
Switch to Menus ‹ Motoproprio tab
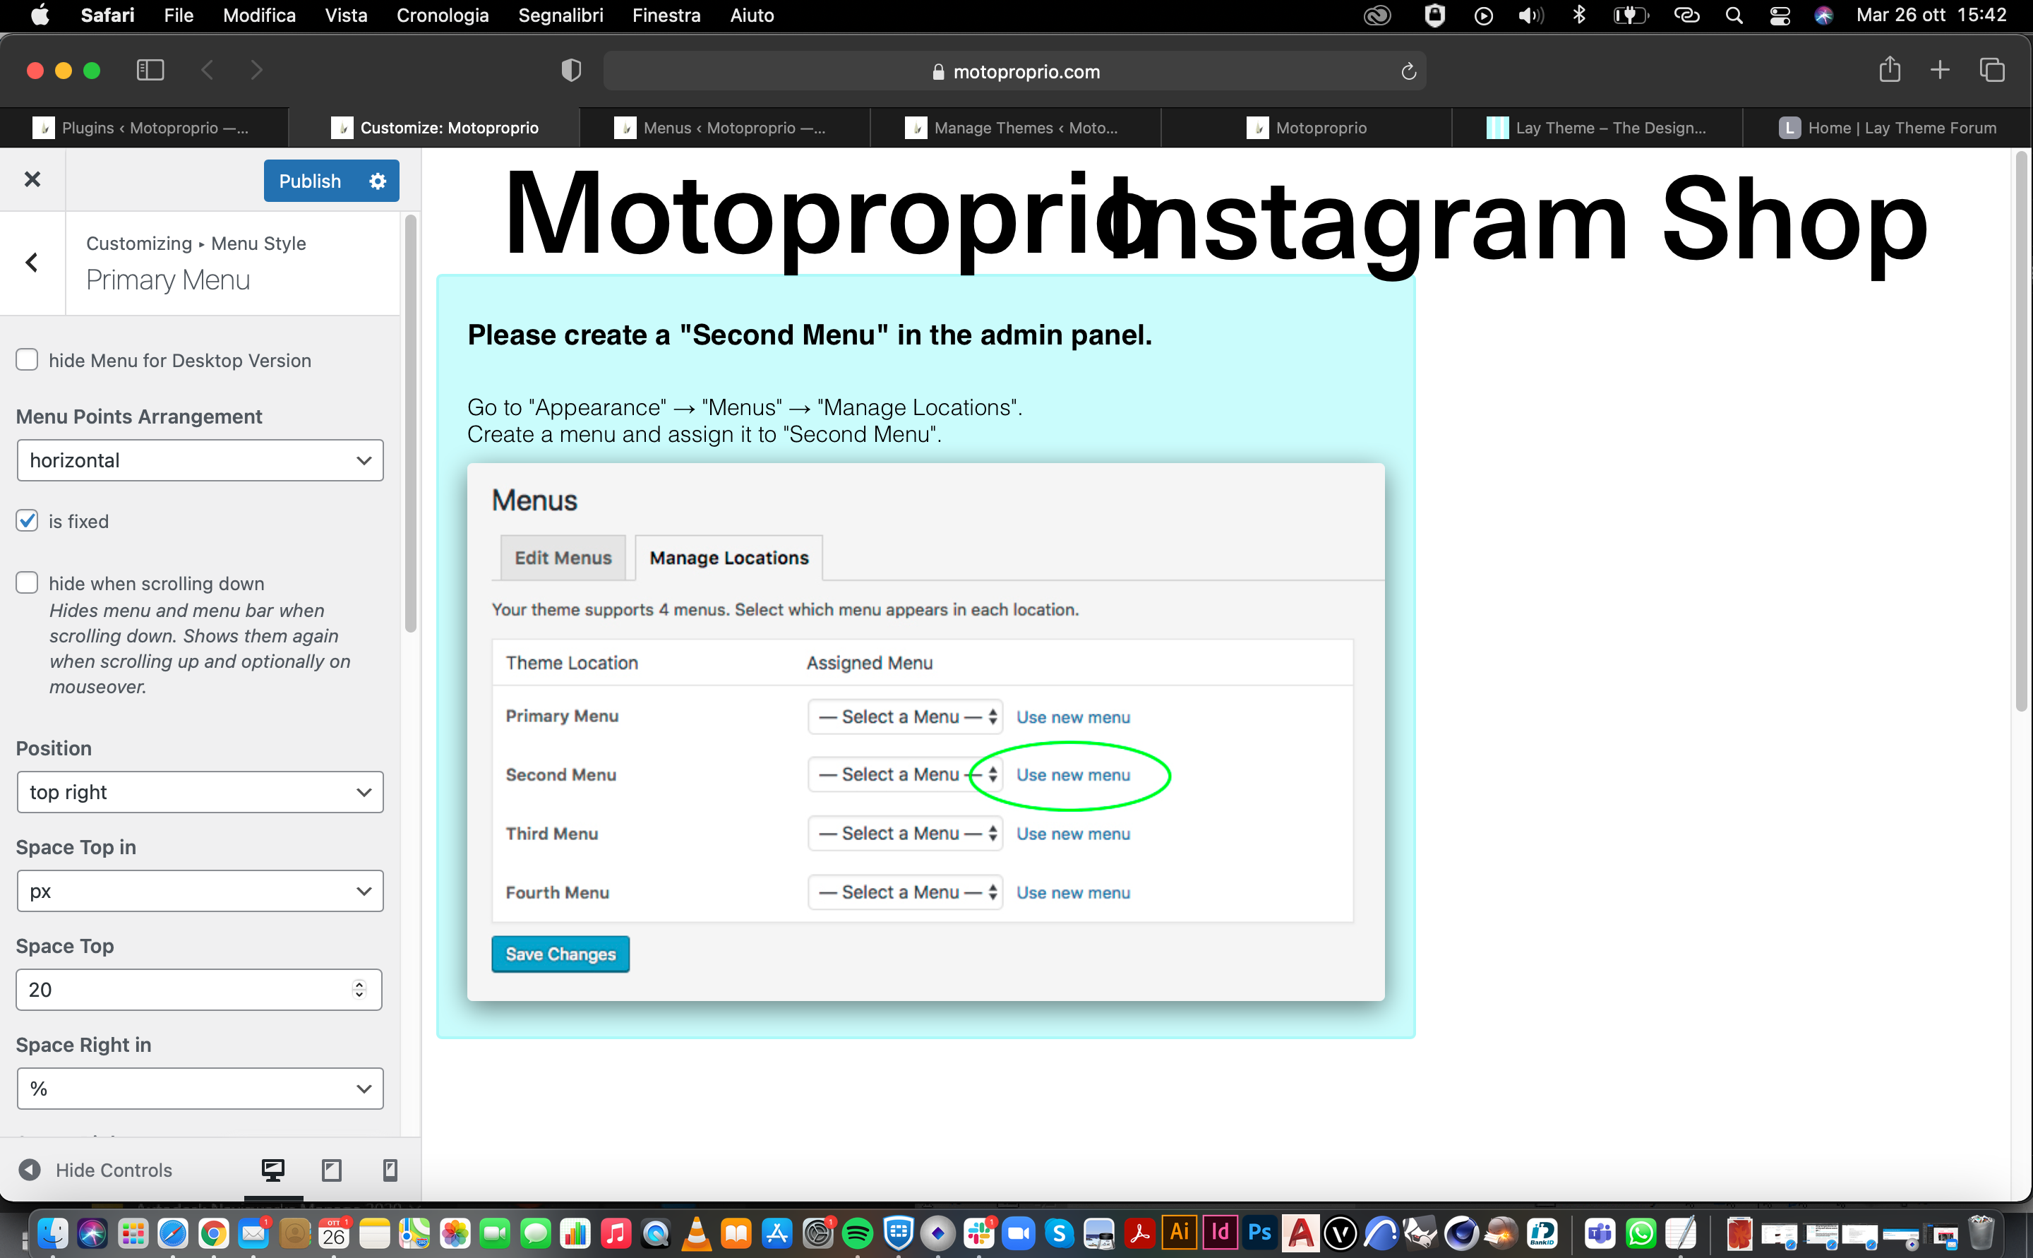coord(724,127)
